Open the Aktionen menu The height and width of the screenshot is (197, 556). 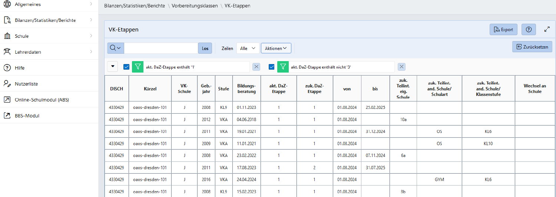pos(276,48)
